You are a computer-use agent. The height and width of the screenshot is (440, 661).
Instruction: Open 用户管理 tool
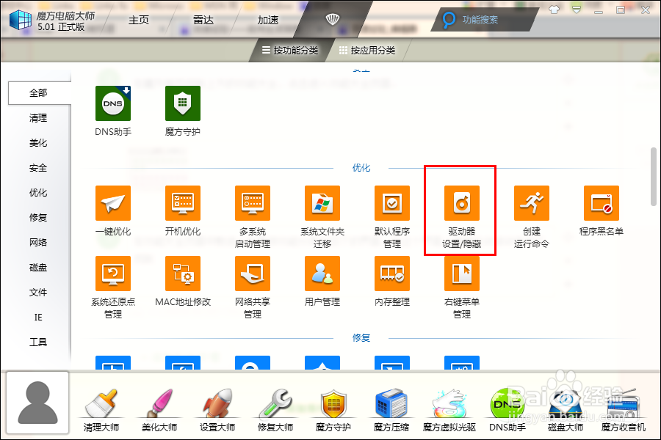tap(322, 274)
